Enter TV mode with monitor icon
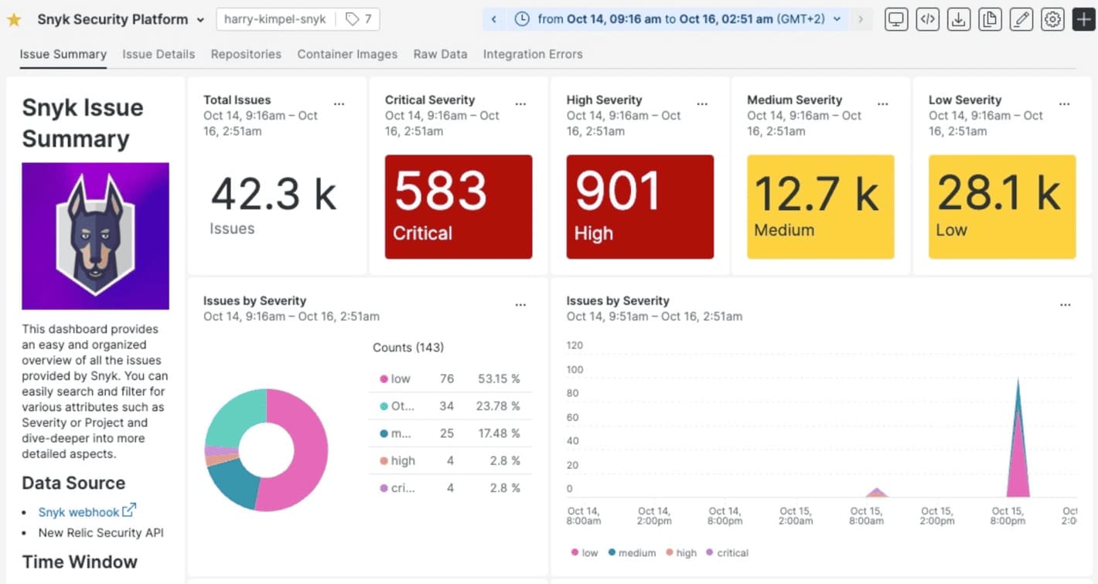The image size is (1098, 584). [x=896, y=19]
